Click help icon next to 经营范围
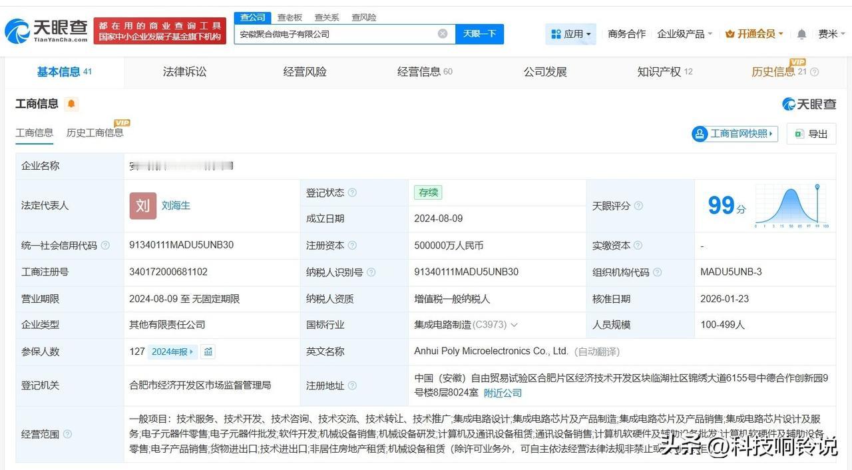Viewport: 852px width, 470px height. (x=67, y=434)
